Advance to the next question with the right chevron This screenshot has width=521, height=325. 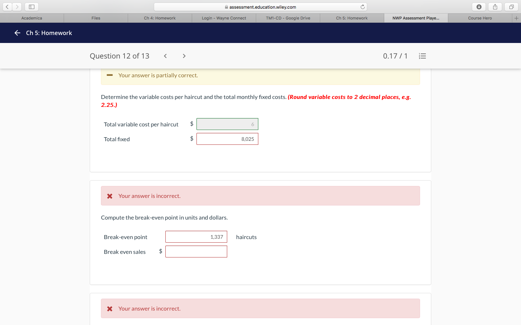tap(184, 56)
